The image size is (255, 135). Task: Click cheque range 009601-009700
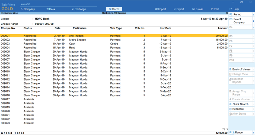tap(44, 24)
